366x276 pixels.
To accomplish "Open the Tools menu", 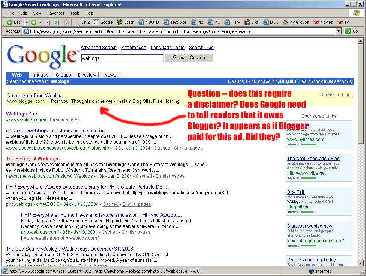I will (x=75, y=13).
